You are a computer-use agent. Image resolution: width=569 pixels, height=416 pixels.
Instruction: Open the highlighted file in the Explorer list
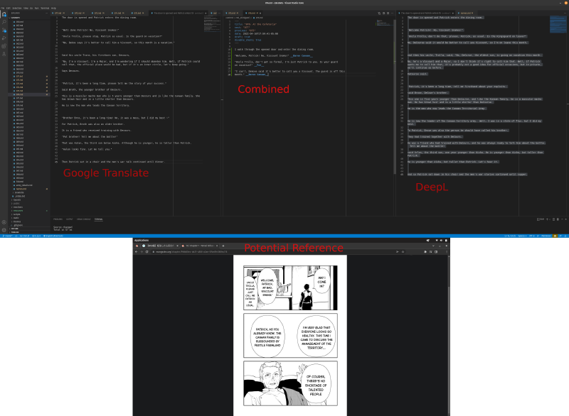tap(29, 94)
